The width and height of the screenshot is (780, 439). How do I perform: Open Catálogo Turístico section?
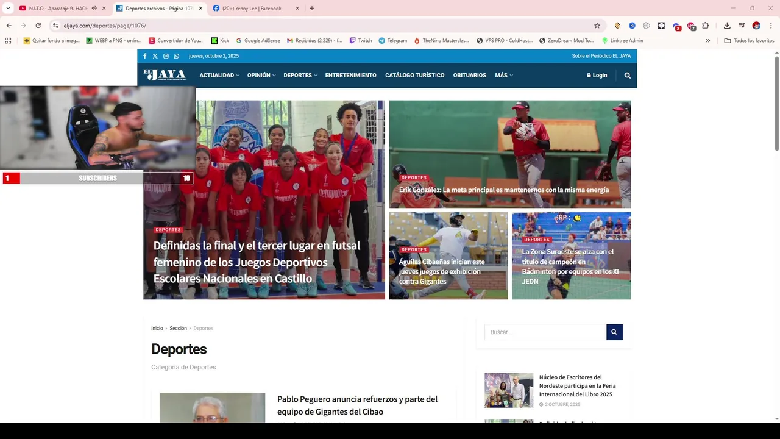pos(415,76)
